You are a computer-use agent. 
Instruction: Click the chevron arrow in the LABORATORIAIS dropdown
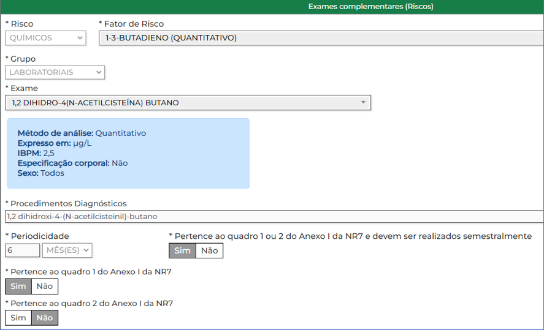99,72
